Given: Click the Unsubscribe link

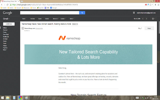Looking at the screenshot, I should pos(39,28).
